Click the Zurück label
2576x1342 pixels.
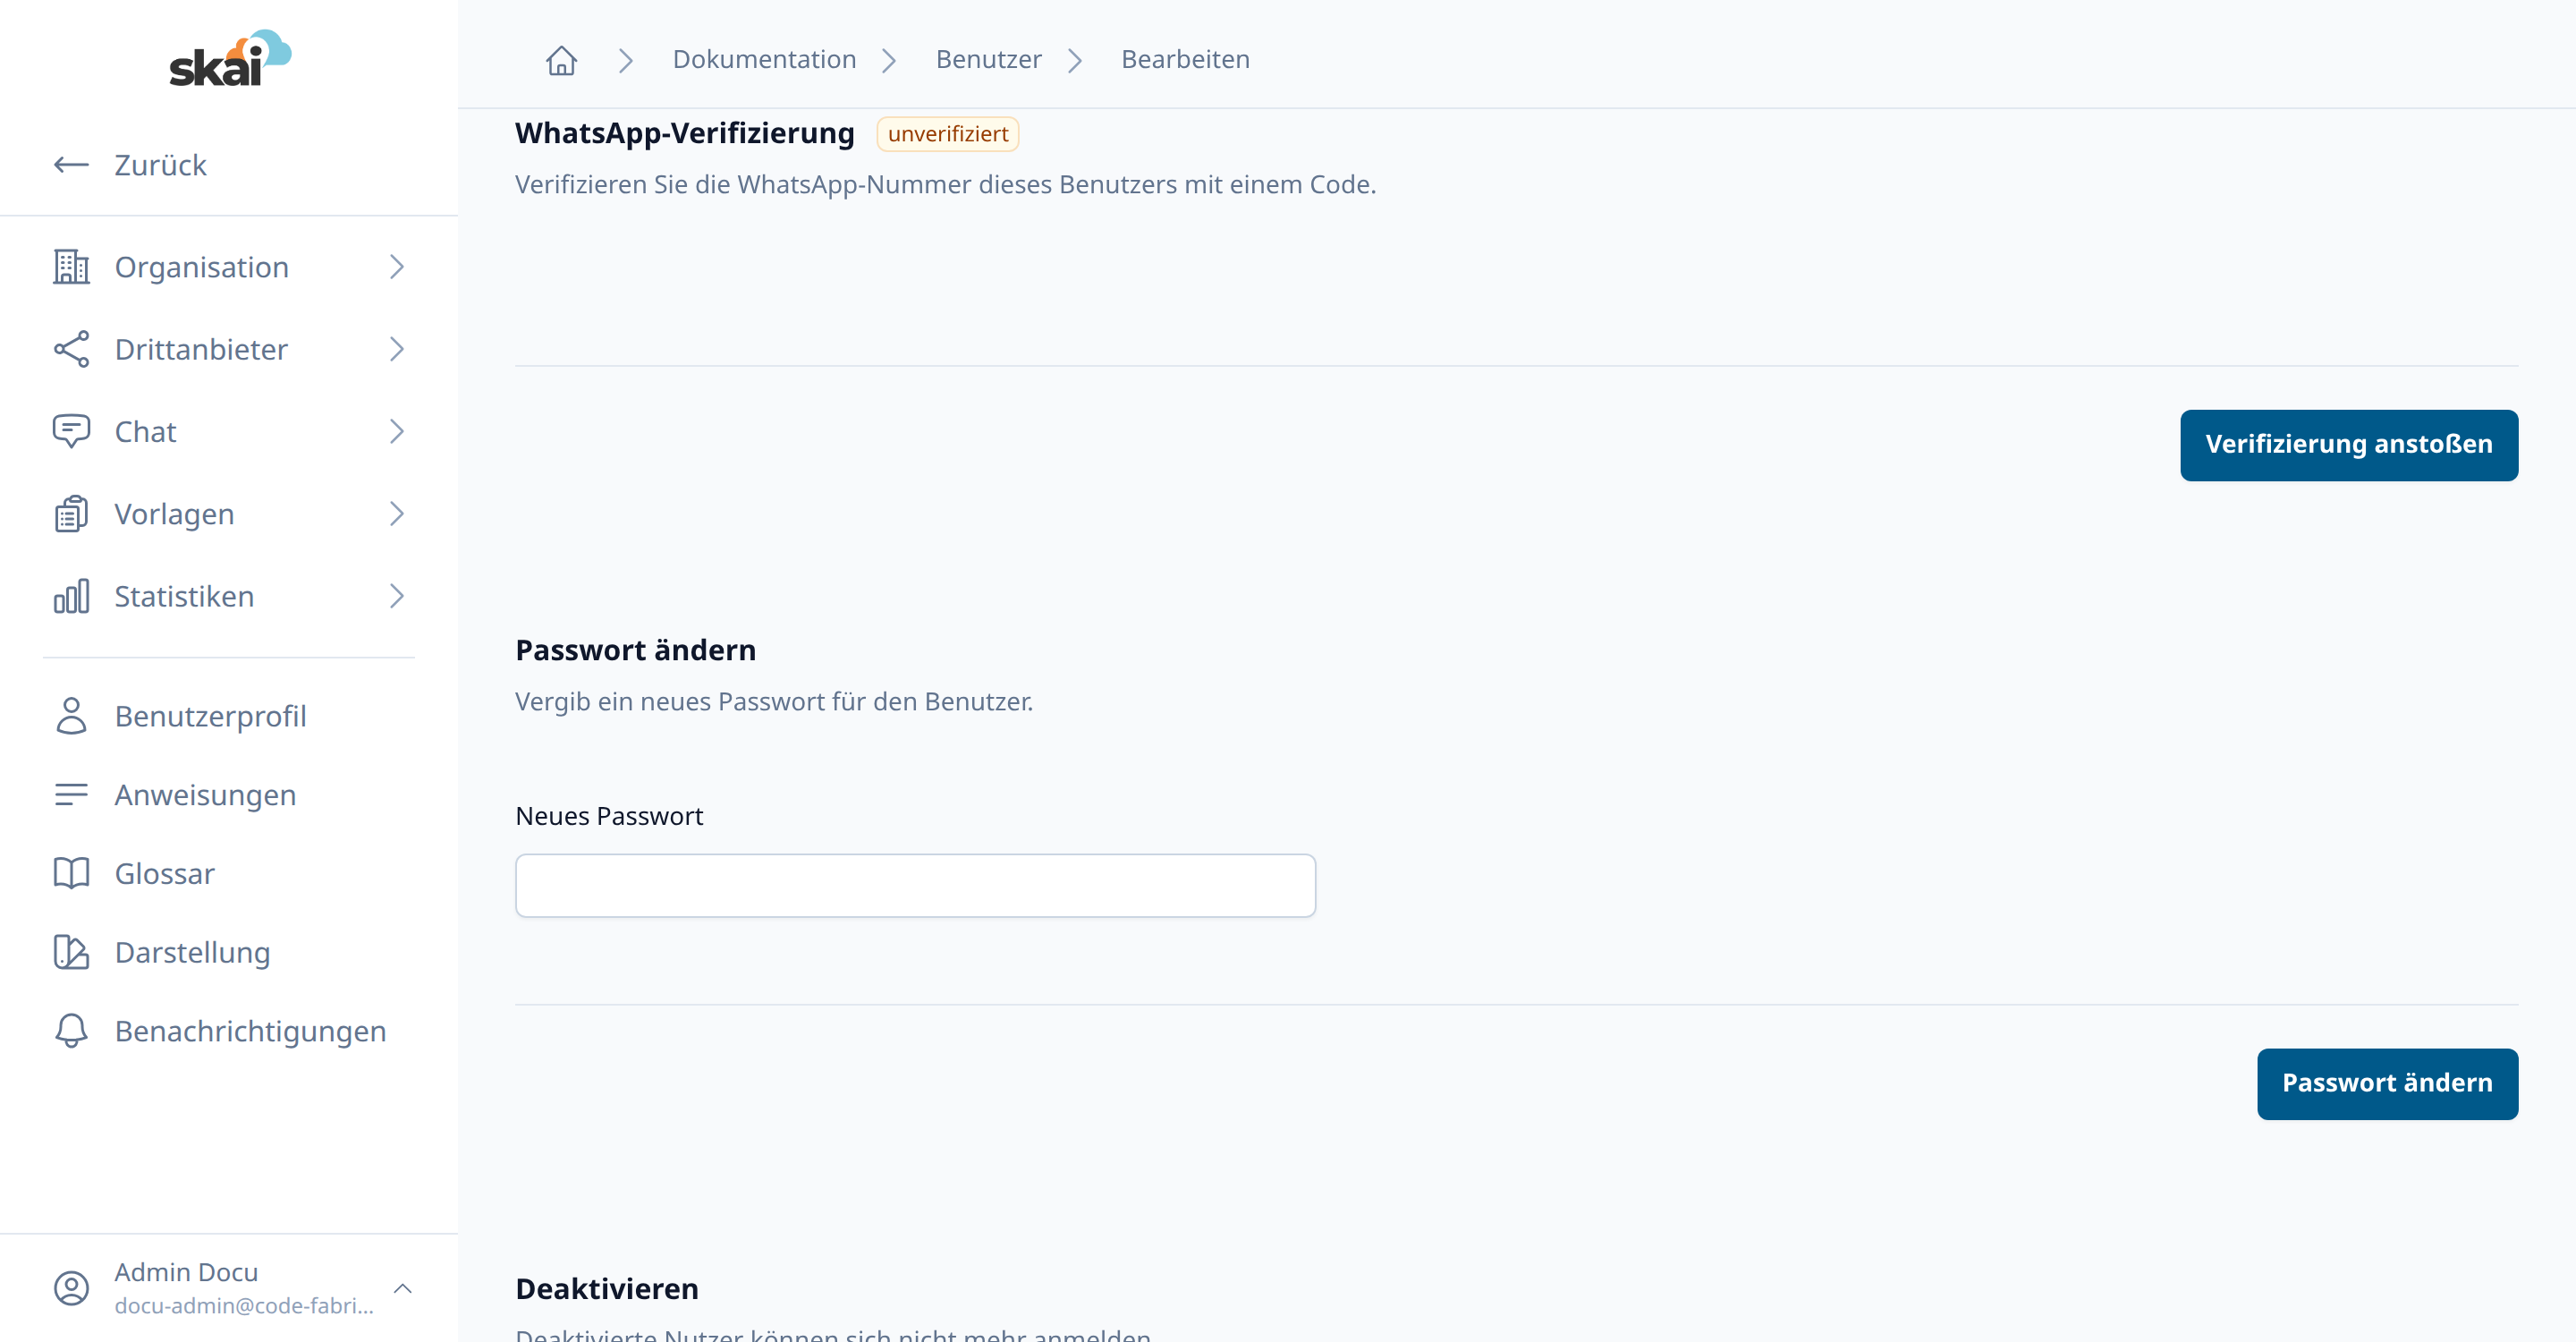coord(160,165)
